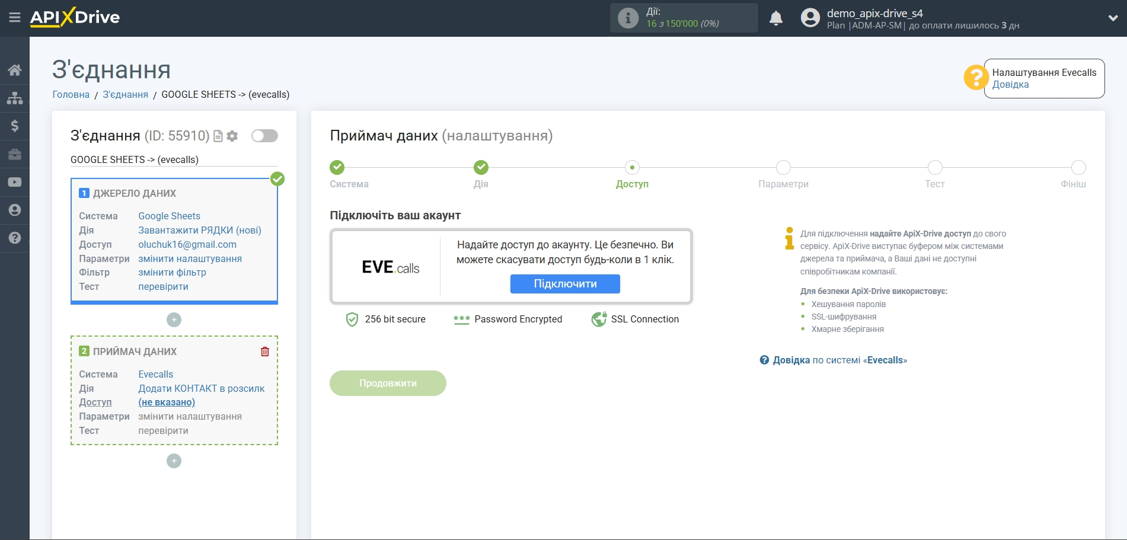Toggle the connection on/off switch
The image size is (1127, 540).
[x=264, y=136]
